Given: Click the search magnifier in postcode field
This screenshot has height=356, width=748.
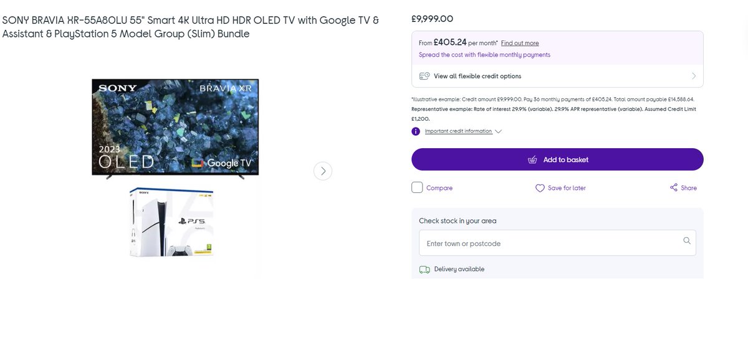Looking at the screenshot, I should [x=687, y=241].
